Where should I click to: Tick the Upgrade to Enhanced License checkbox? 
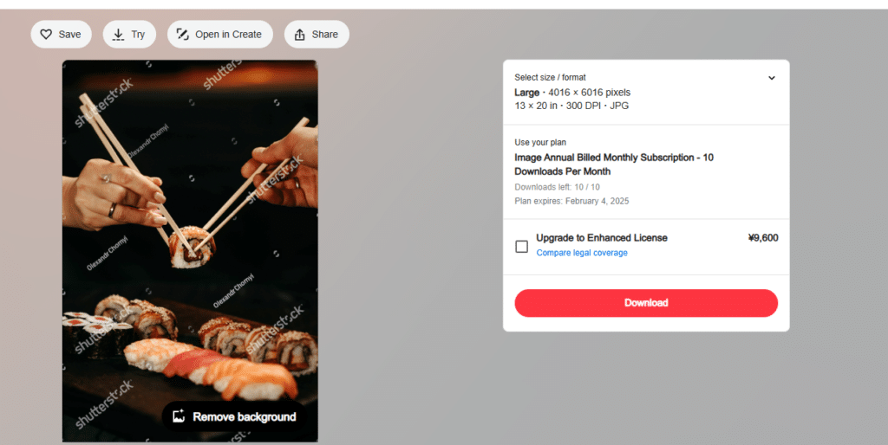521,247
